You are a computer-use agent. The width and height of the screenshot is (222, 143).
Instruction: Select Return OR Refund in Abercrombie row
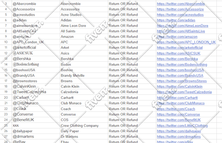(132, 4)
